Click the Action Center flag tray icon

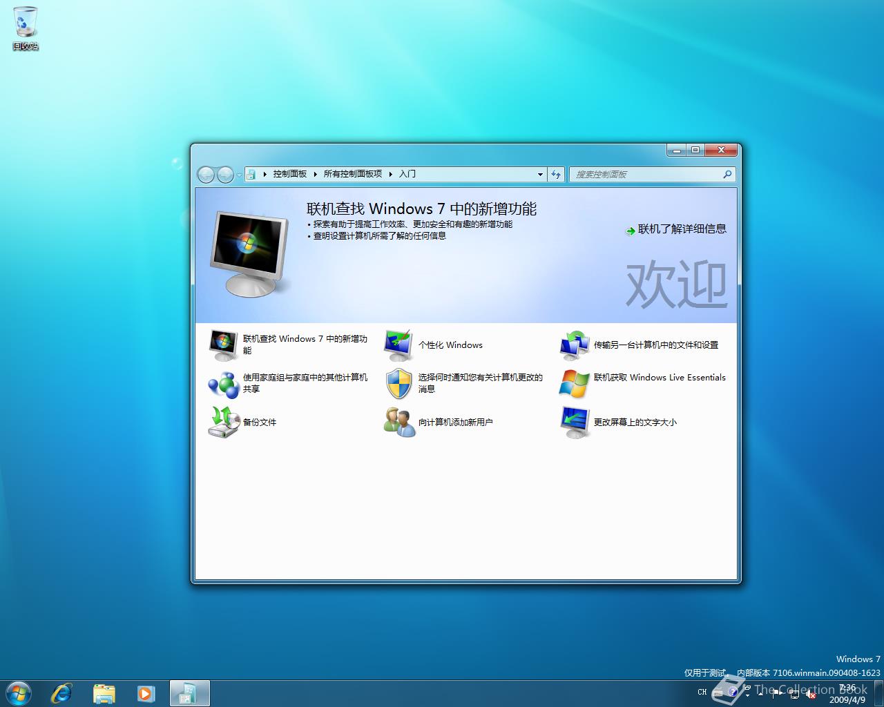pyautogui.click(x=777, y=693)
